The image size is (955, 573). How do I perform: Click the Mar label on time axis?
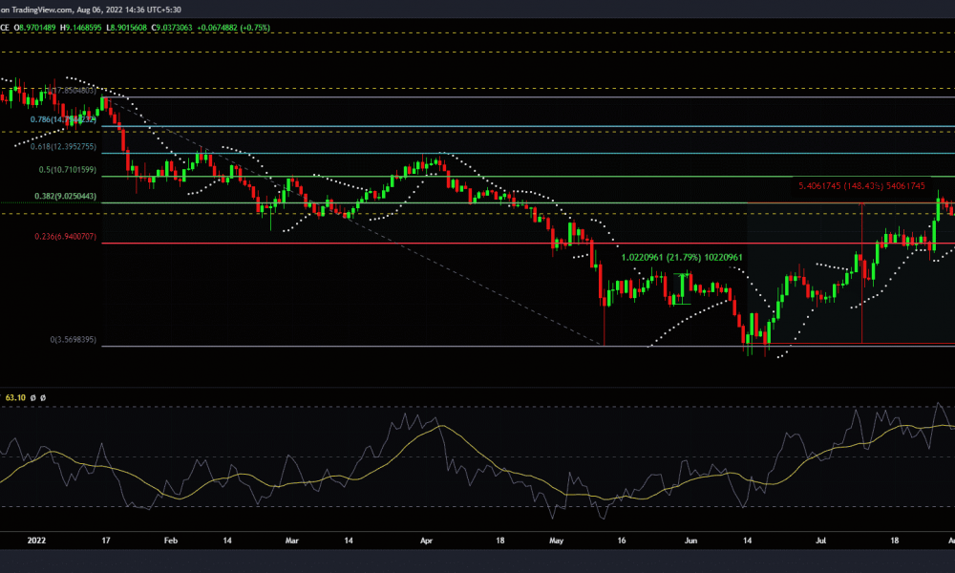[291, 541]
